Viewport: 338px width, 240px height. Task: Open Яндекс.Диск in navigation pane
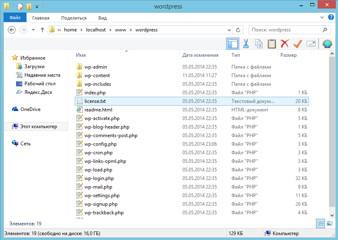coord(38,92)
